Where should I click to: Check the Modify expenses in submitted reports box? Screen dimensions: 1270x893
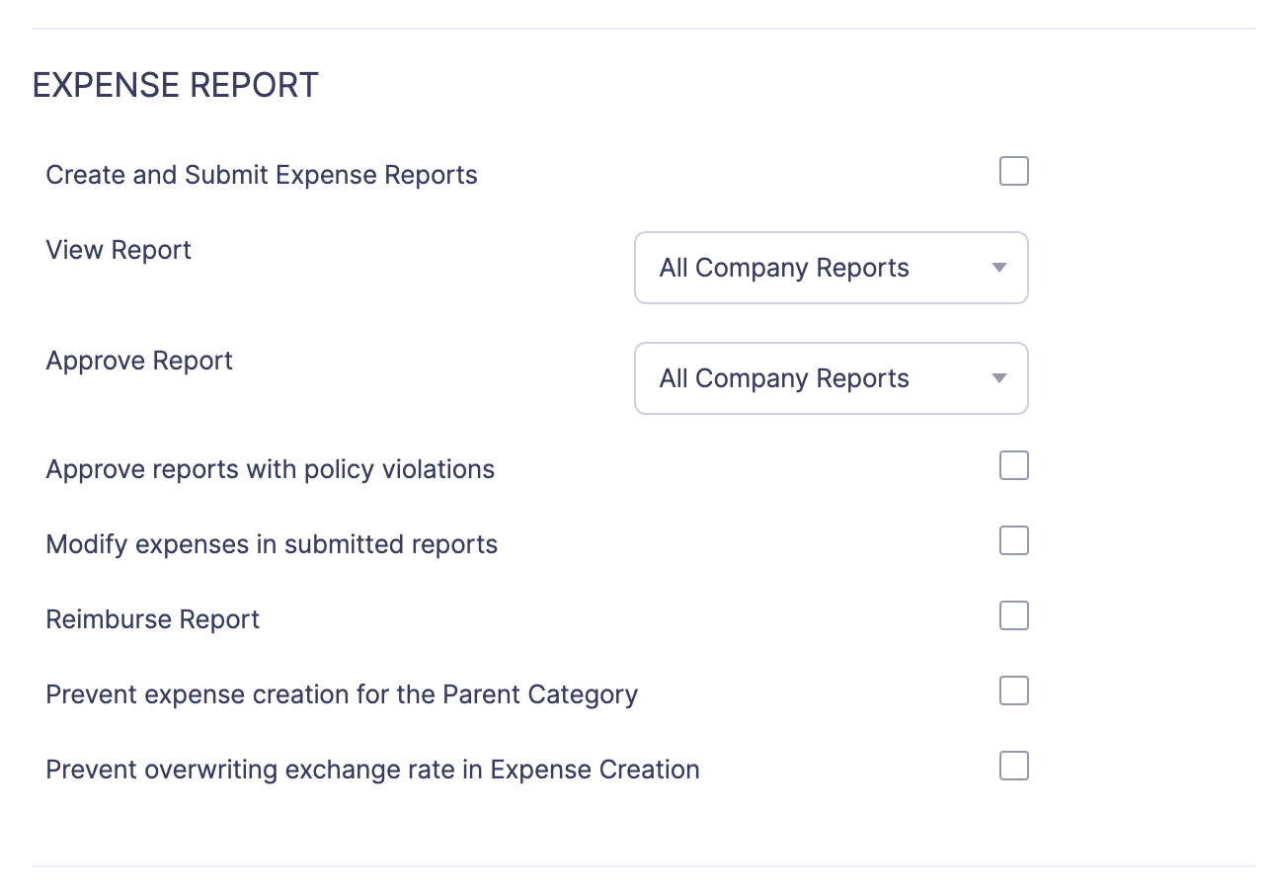click(1014, 540)
